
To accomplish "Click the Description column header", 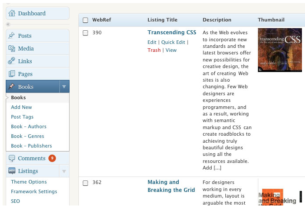I will 217,20.
